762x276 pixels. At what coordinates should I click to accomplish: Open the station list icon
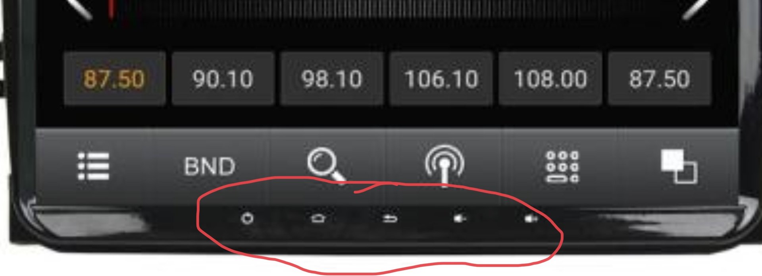click(94, 166)
